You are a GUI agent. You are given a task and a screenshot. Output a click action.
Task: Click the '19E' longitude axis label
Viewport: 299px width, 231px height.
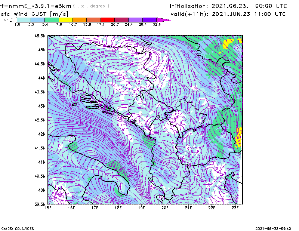click(x=142, y=208)
